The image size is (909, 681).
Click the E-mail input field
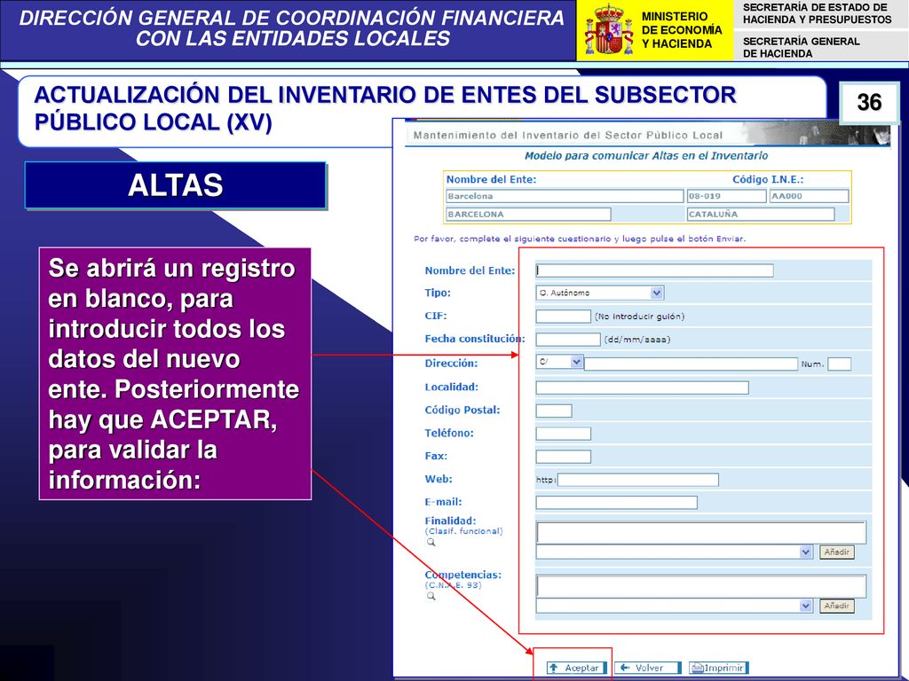pos(616,502)
